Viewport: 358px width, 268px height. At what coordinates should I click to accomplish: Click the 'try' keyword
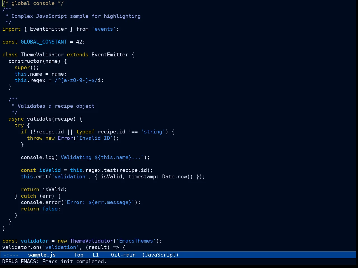19,125
